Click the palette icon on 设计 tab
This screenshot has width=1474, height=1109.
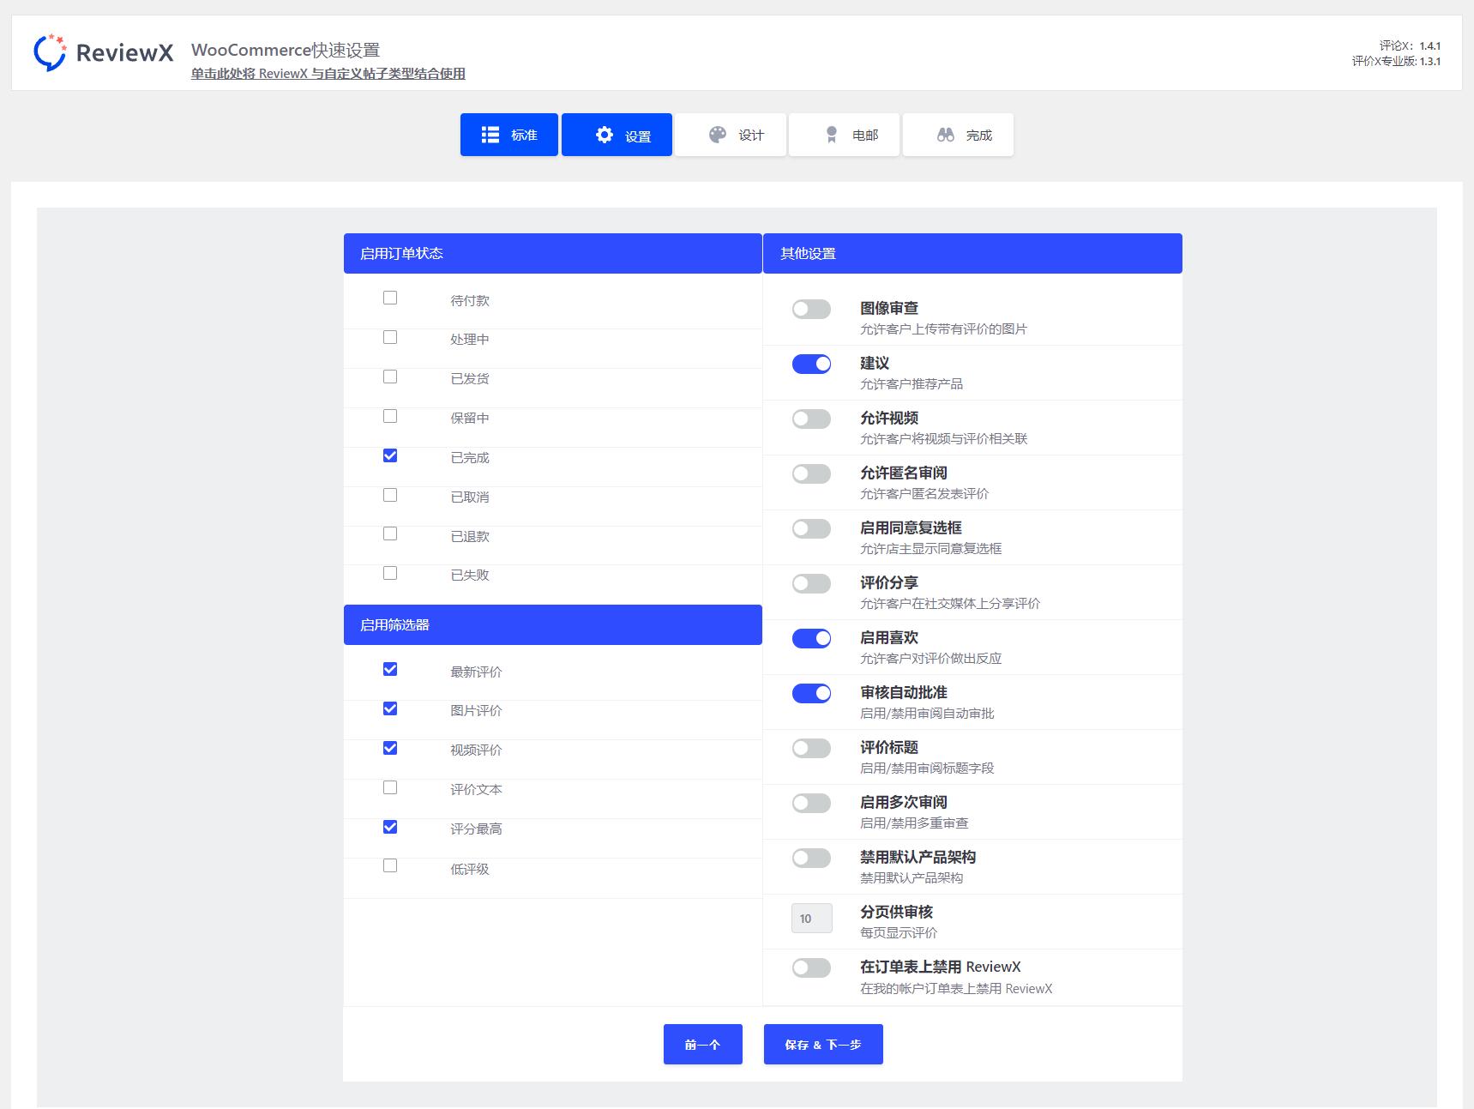[x=718, y=135]
